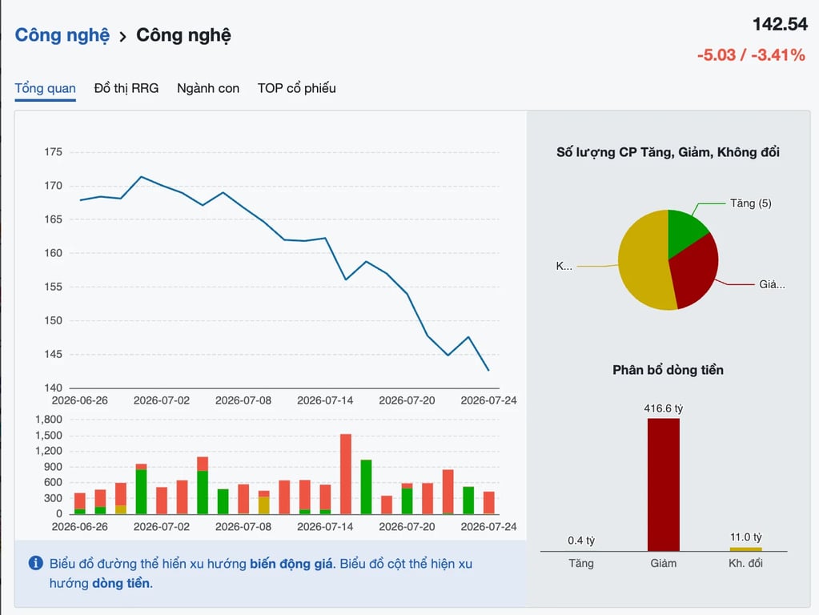Viewport: 819px width, 615px height.
Task: Click the tallest red volume bar near 2026-07-14
Action: pos(346,474)
